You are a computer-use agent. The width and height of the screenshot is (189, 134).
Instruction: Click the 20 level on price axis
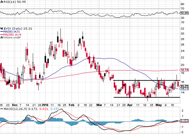coord(182,65)
